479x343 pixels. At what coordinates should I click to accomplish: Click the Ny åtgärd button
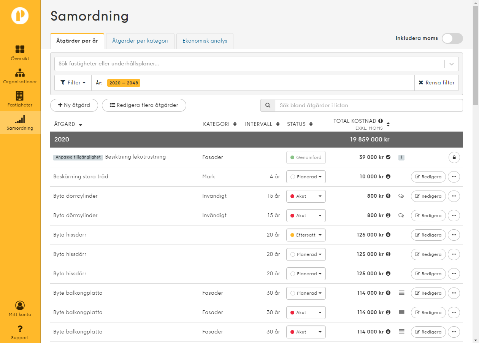pyautogui.click(x=74, y=105)
